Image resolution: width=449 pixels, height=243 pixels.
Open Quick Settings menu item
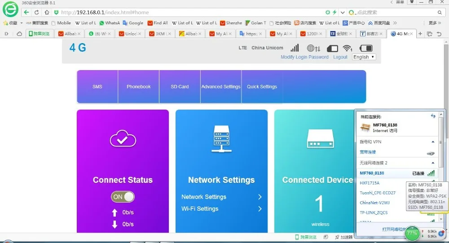click(x=262, y=87)
